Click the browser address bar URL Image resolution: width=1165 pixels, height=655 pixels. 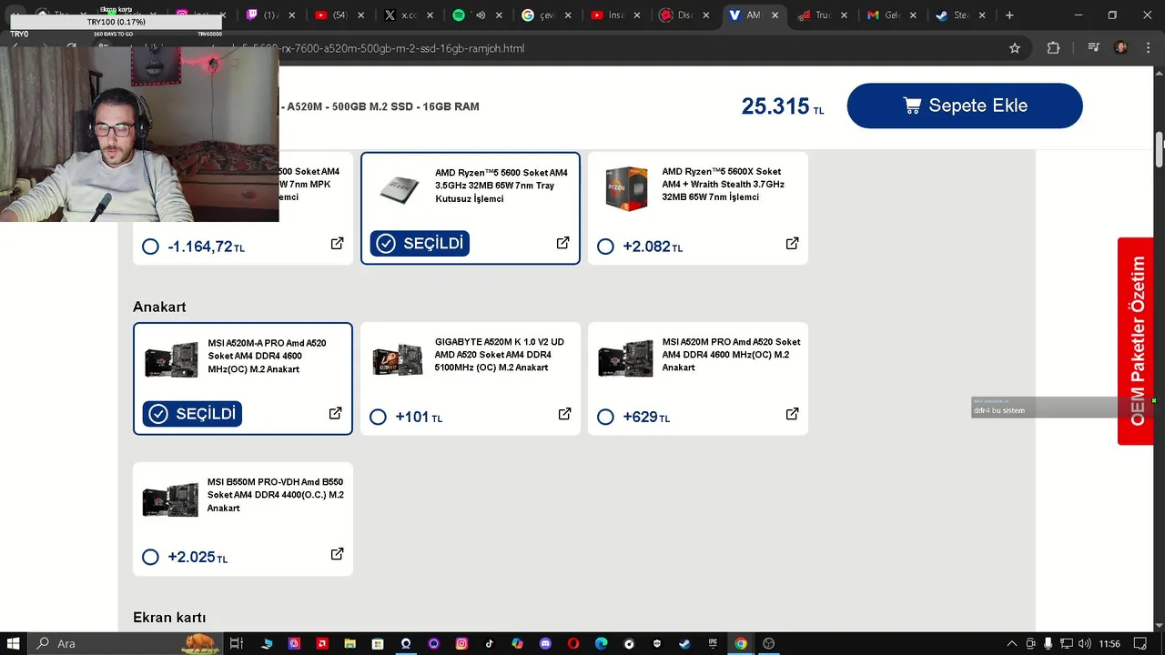(x=402, y=48)
